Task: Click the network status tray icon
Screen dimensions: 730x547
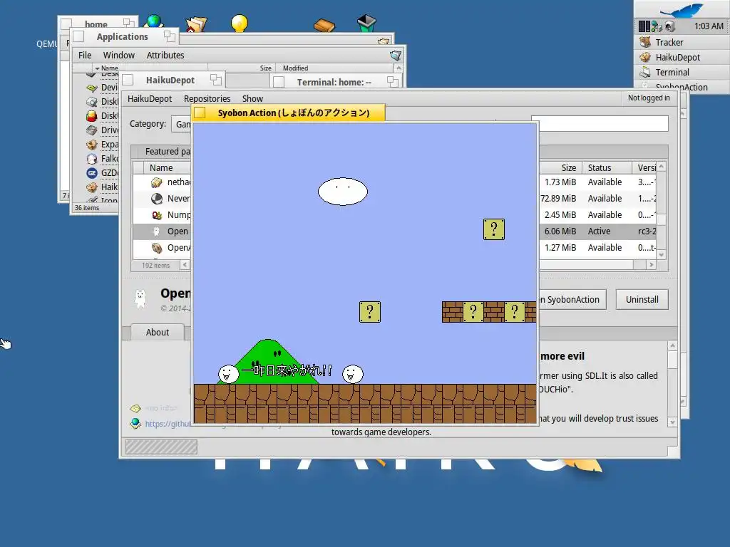Action: click(657, 26)
